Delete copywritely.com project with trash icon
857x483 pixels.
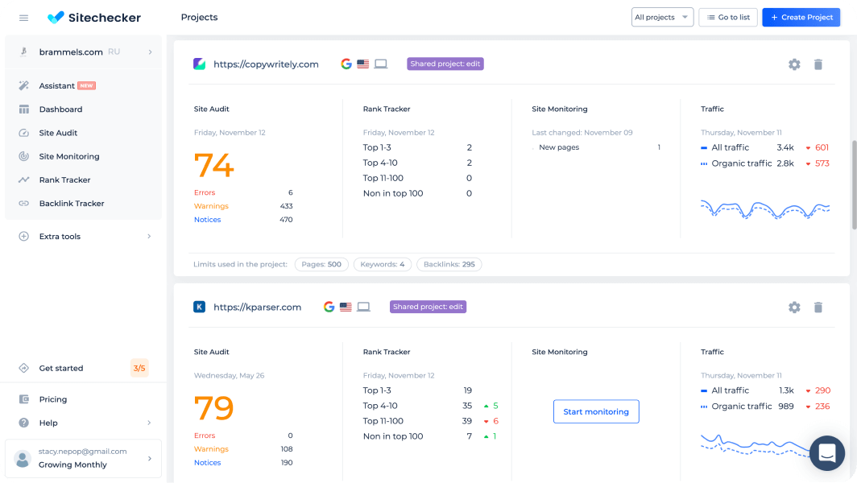click(x=818, y=64)
